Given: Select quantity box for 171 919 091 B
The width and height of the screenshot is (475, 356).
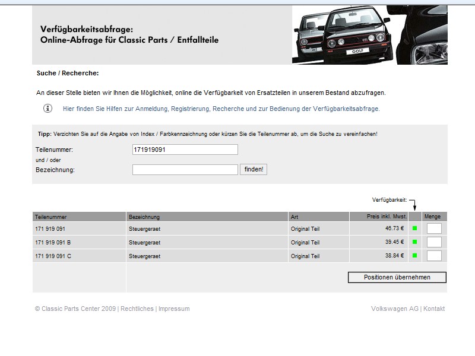Looking at the screenshot, I should tap(434, 242).
